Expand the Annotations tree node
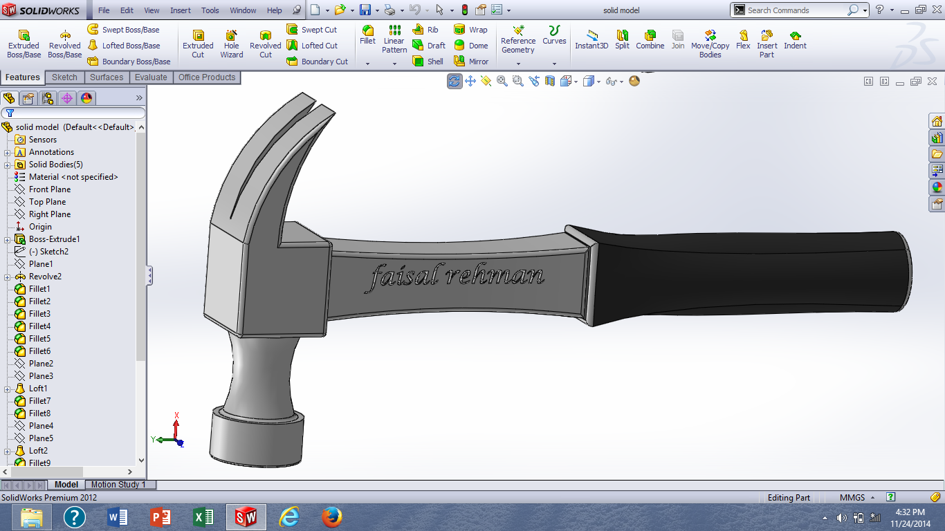Image resolution: width=945 pixels, height=531 pixels. (8, 152)
